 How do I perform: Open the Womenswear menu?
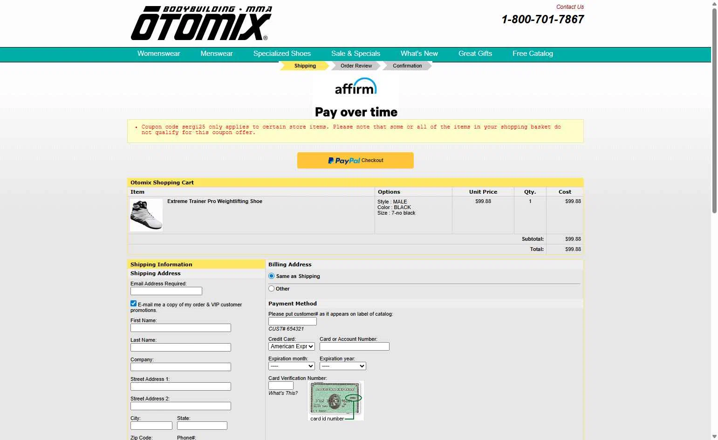click(x=159, y=54)
